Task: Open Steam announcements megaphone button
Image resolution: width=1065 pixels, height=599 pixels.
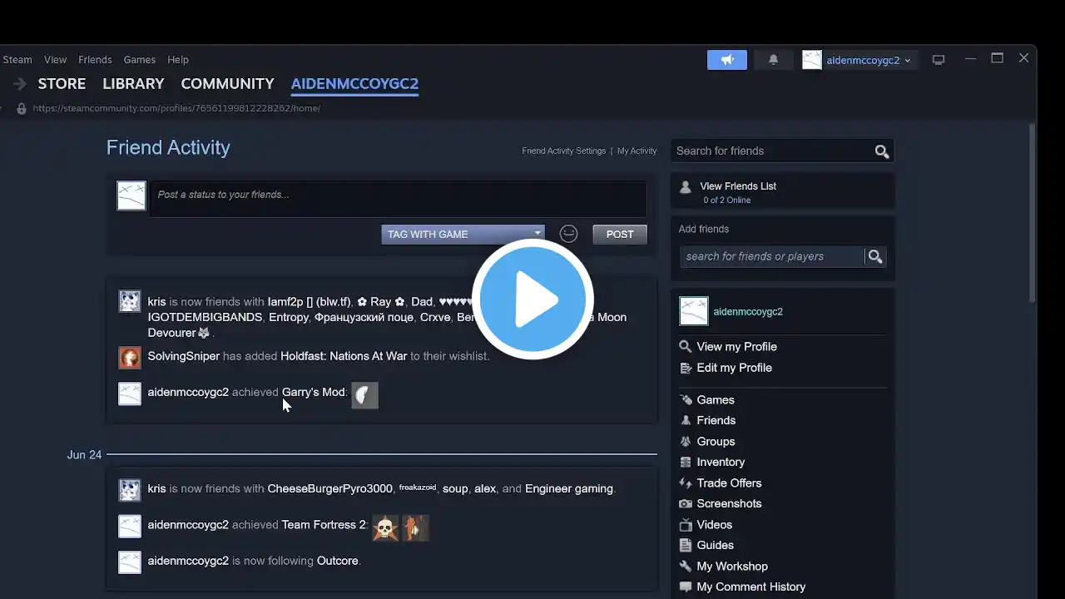Action: 727,60
